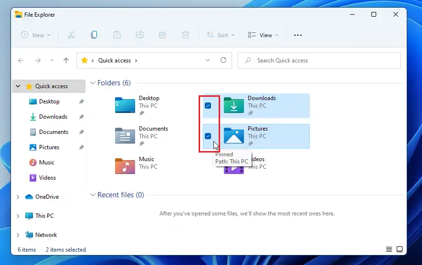This screenshot has height=265, width=422.
Task: Collapse the Quick access tree node
Action: (x=18, y=86)
